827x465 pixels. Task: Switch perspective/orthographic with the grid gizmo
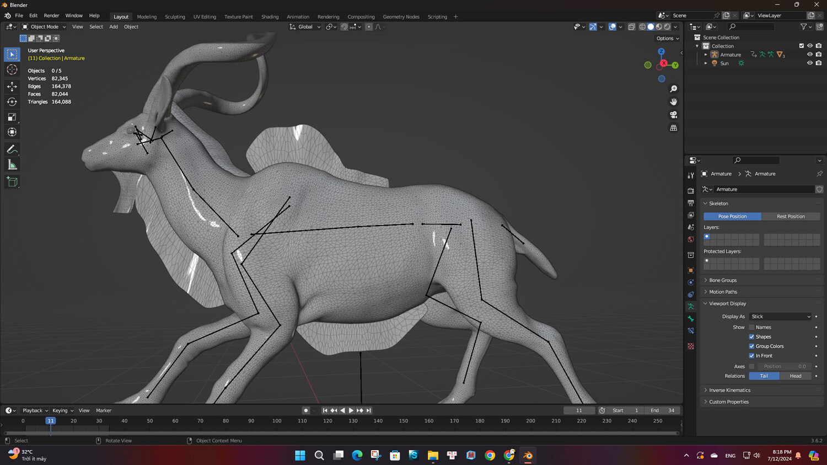click(673, 128)
